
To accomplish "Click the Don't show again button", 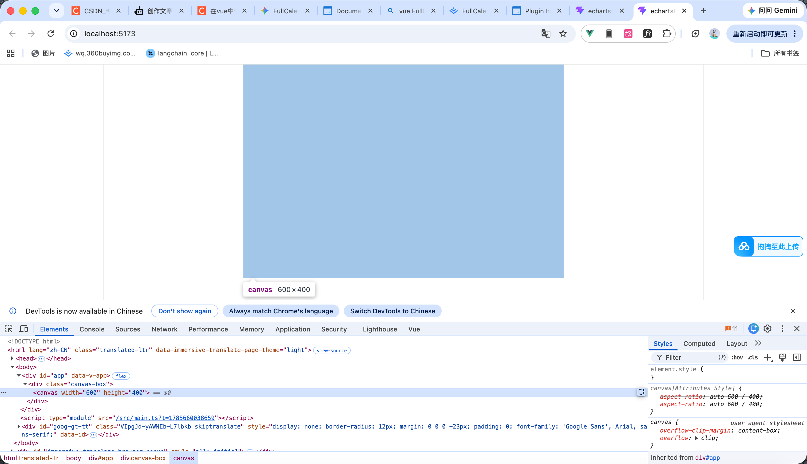I will tap(185, 311).
